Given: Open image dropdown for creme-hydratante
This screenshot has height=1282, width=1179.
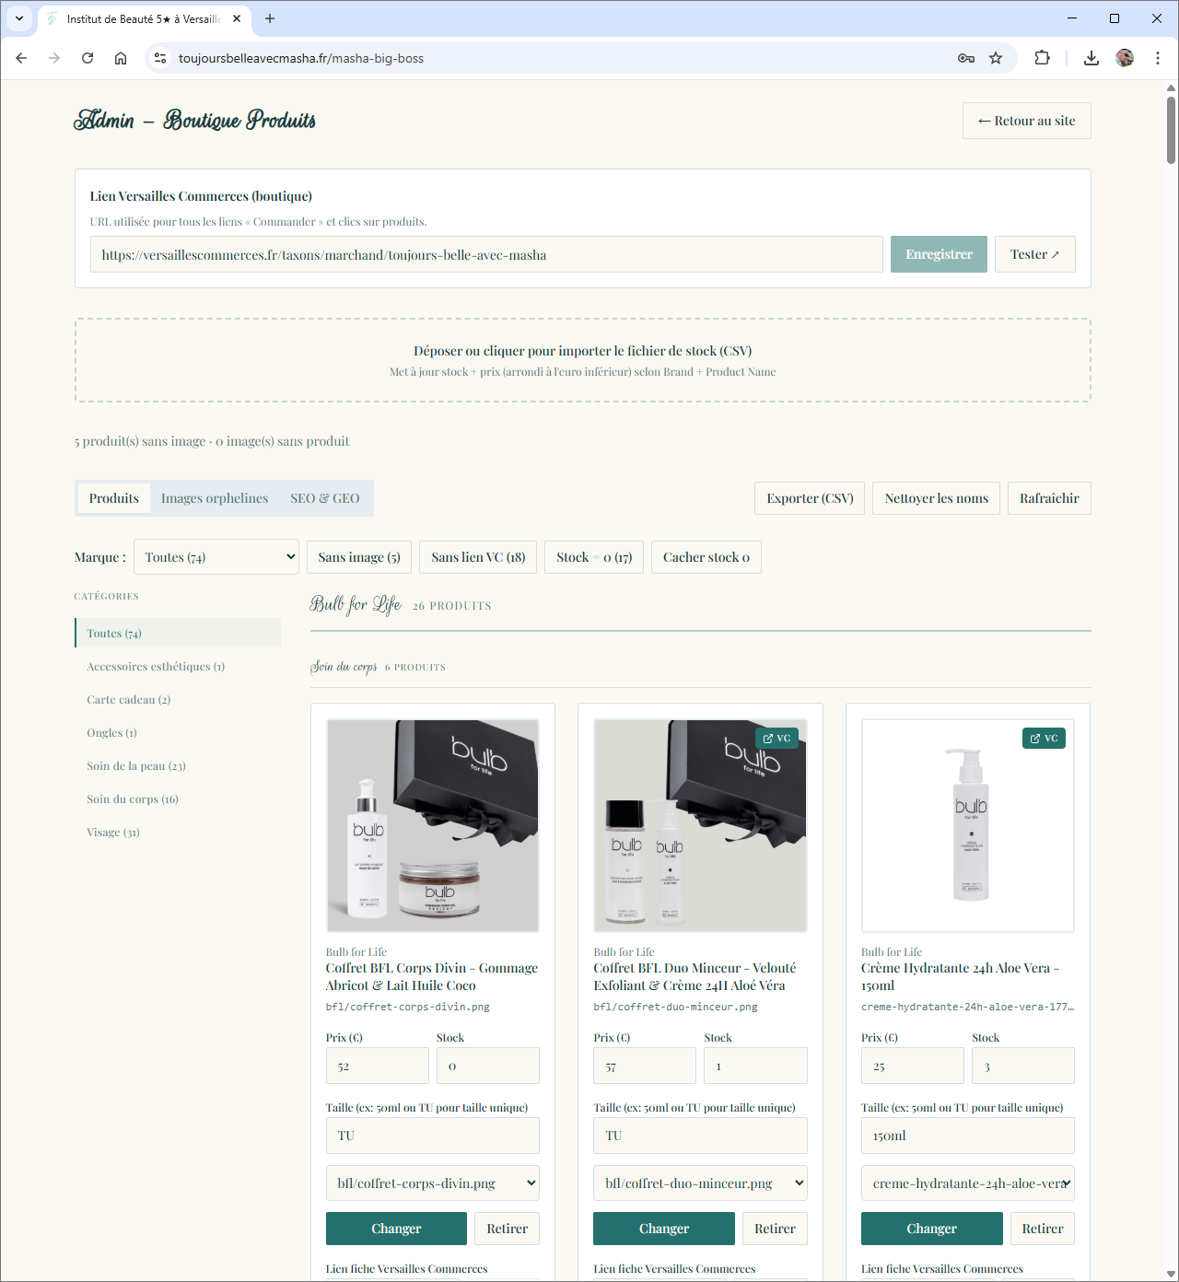Looking at the screenshot, I should (968, 1183).
